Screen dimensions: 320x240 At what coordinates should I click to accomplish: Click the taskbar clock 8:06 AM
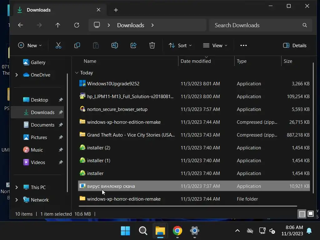point(294,227)
